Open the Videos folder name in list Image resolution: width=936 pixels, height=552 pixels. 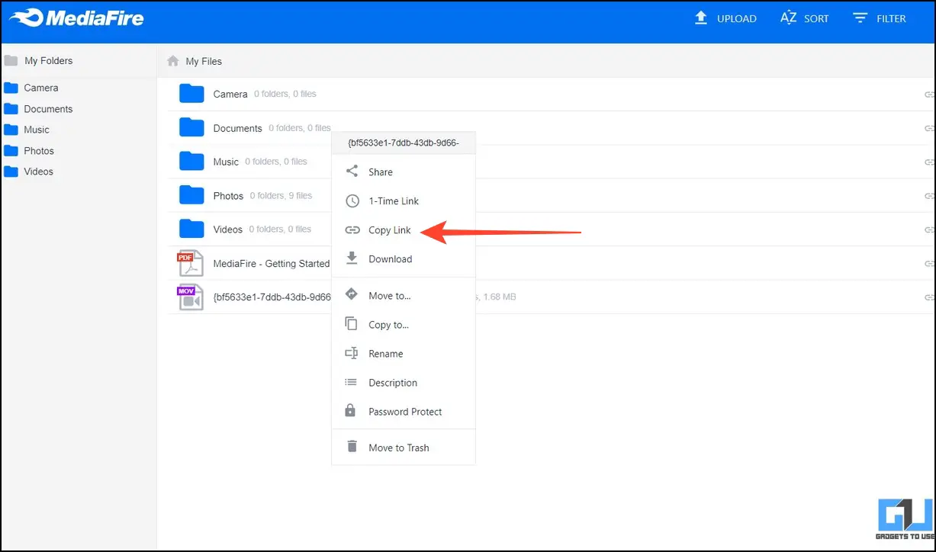coord(228,229)
